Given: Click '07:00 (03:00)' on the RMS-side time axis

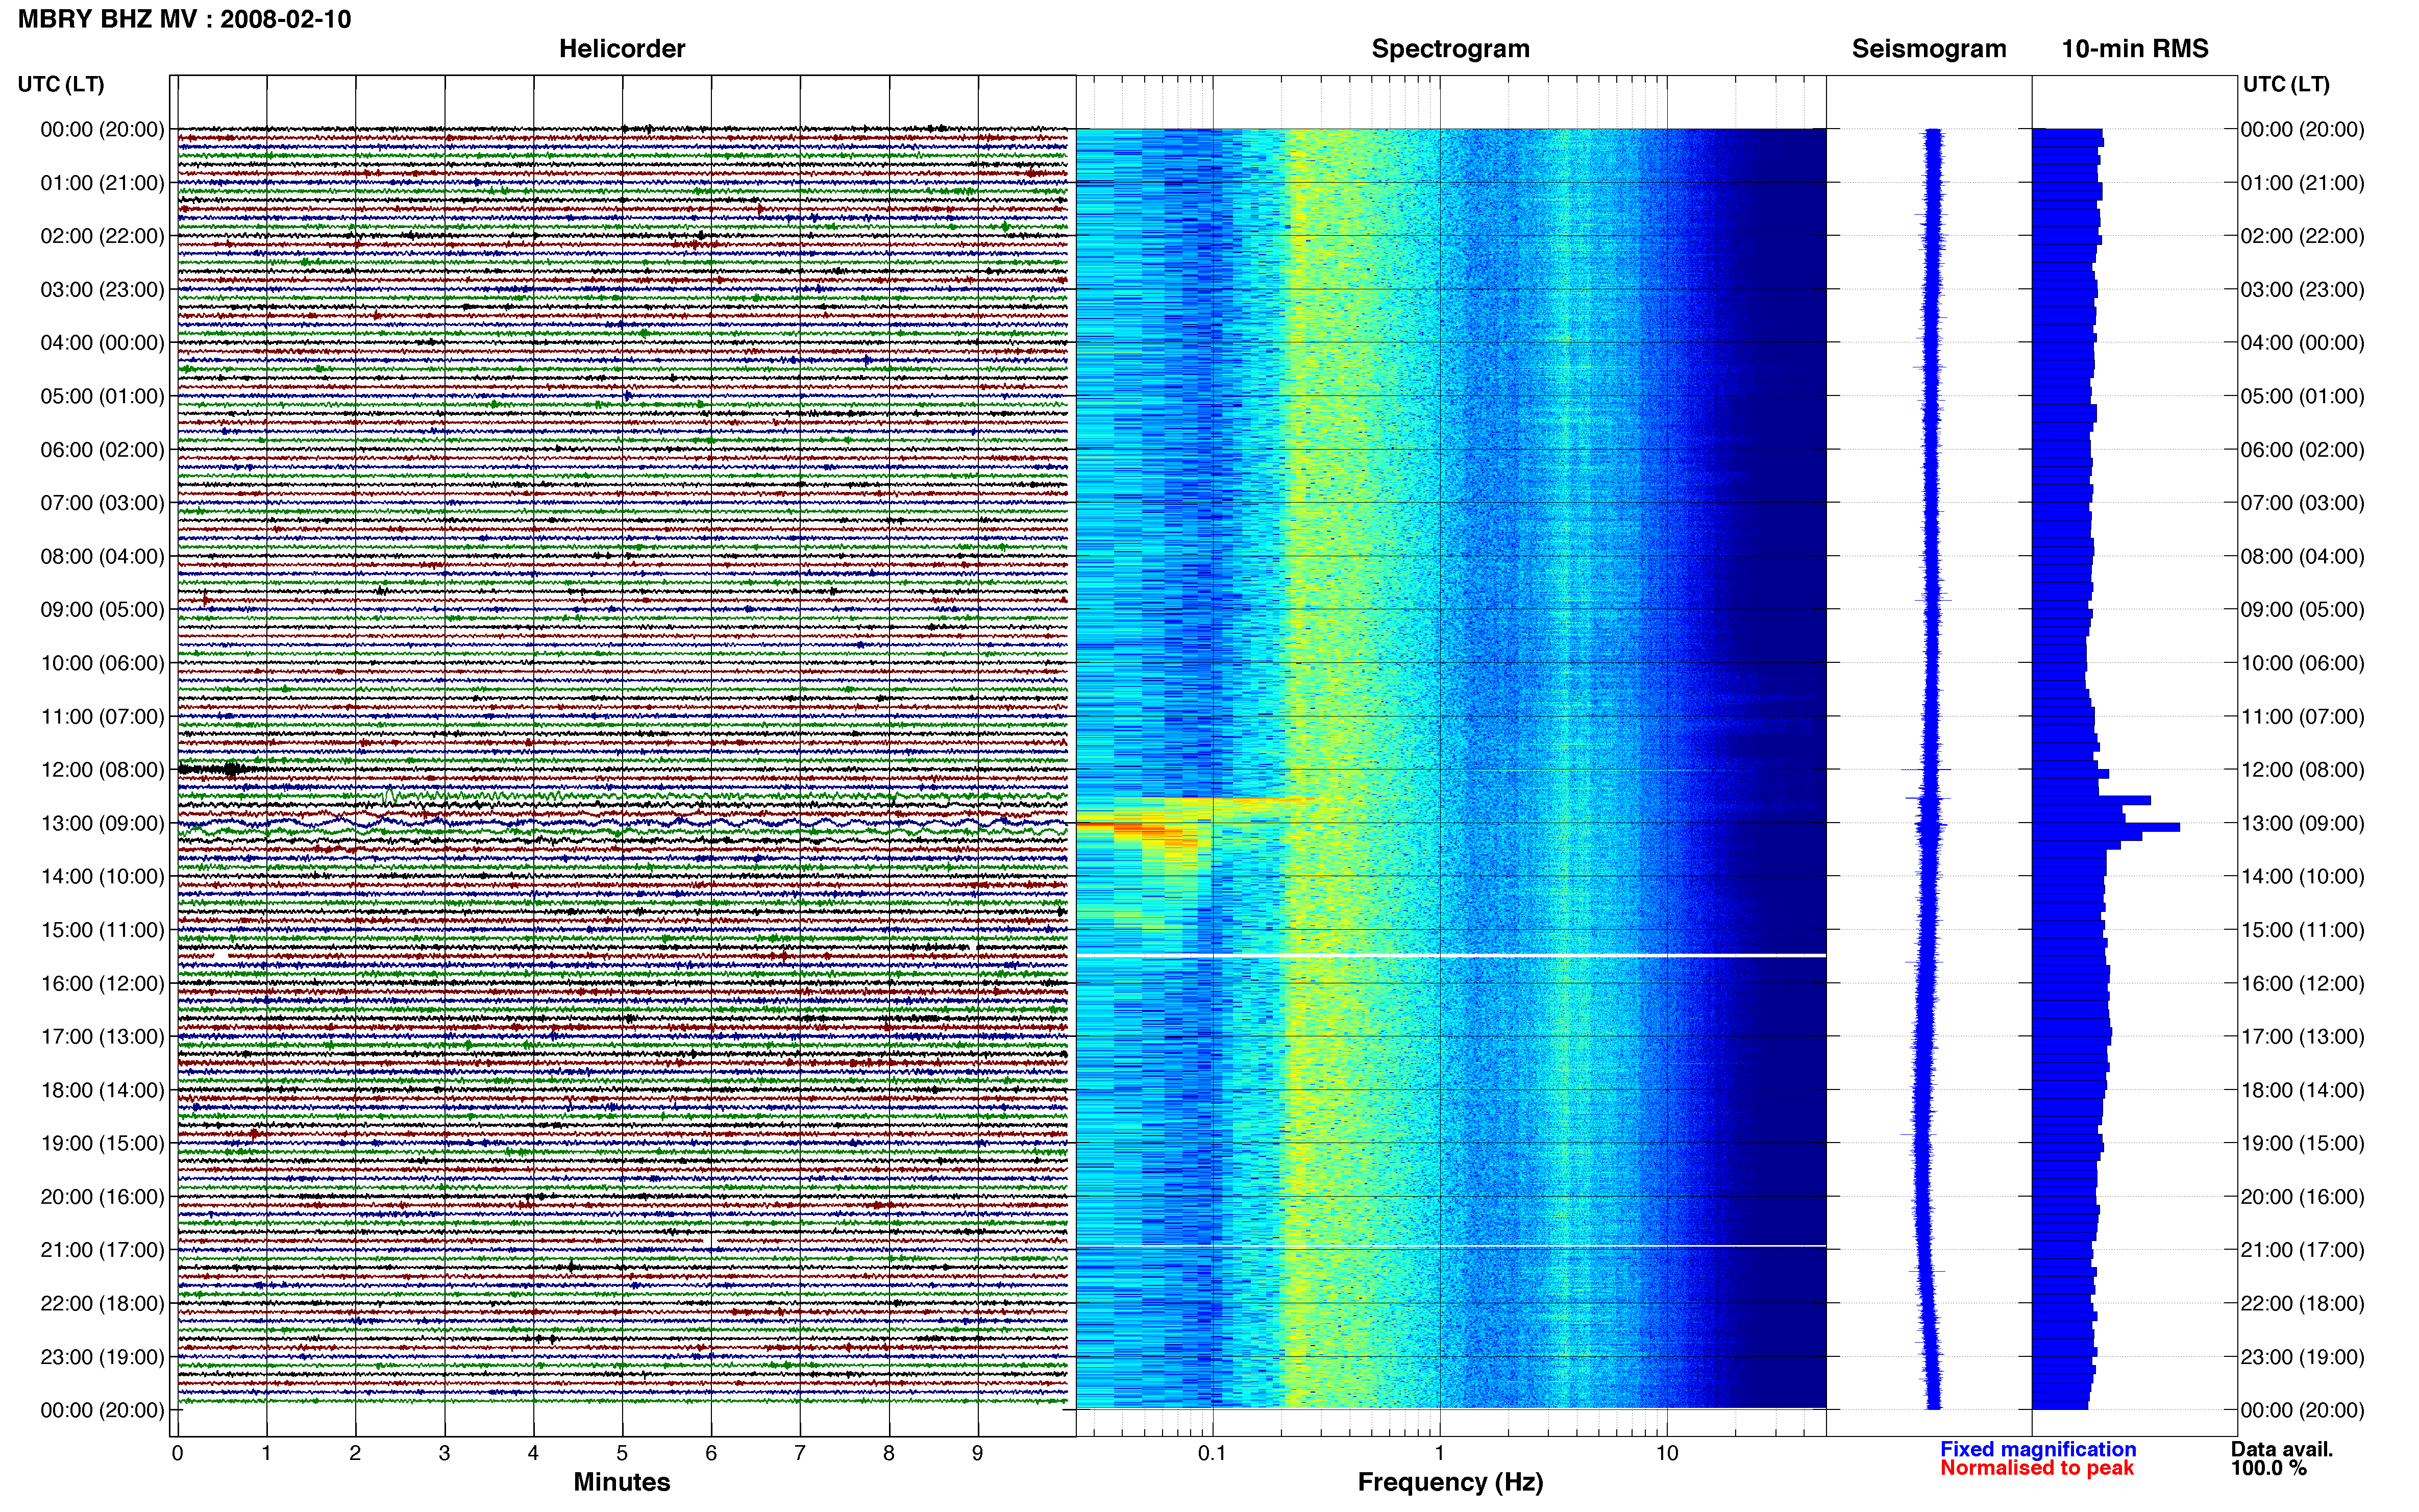Looking at the screenshot, I should coord(2302,503).
